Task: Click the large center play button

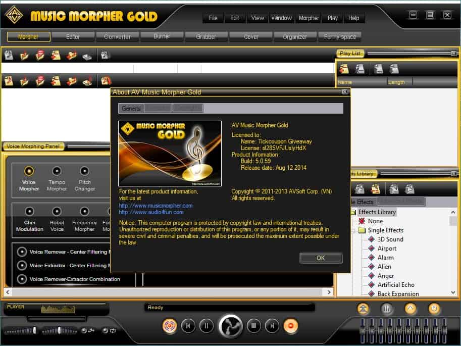Action: coord(231,326)
